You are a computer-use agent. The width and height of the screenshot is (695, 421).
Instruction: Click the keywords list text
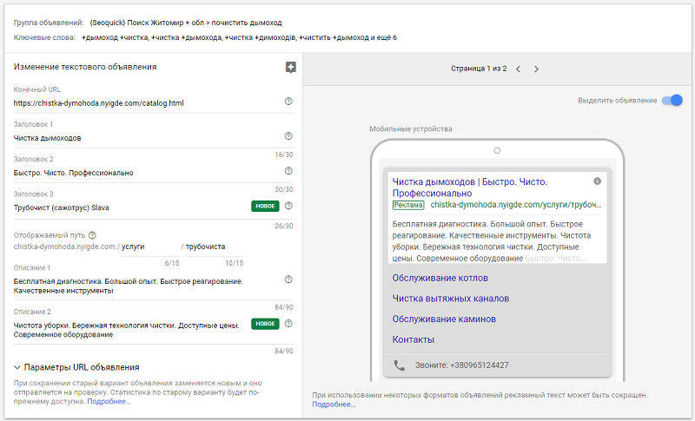[239, 37]
